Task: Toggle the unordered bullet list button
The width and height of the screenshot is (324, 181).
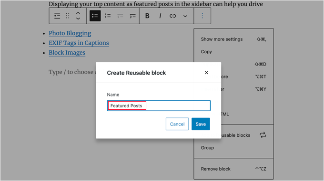Action: coord(95,16)
